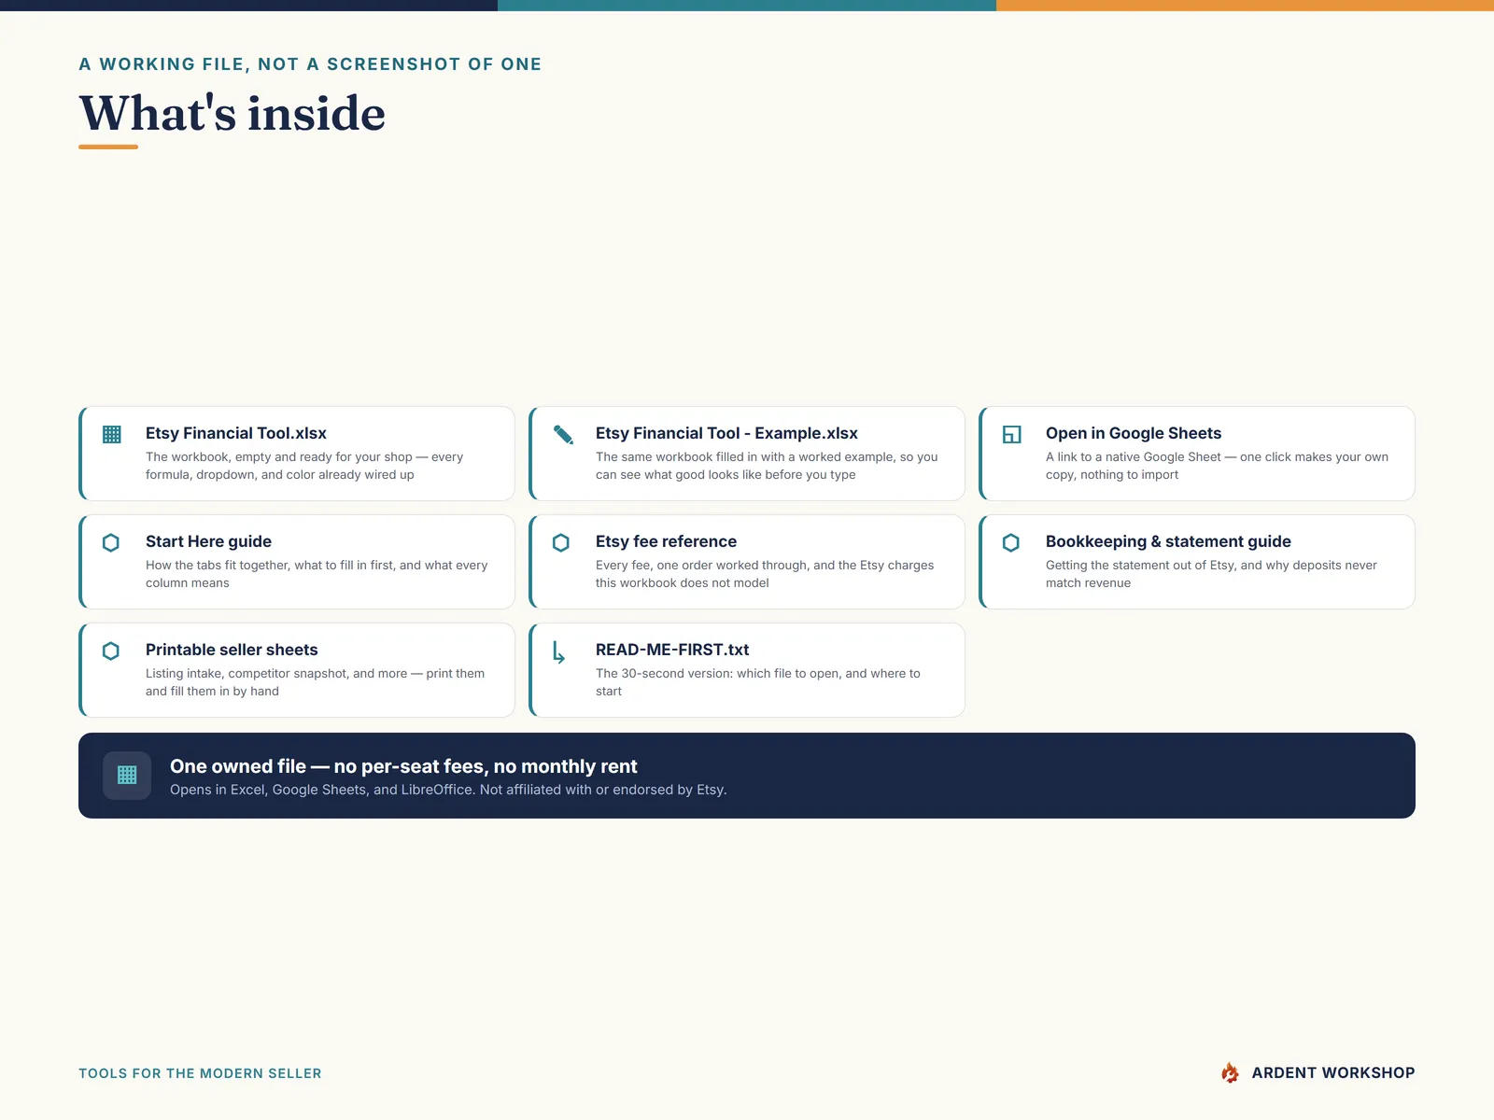Select the READ-ME-FIRST.txt heading
Screen dimensions: 1494x1120
pyautogui.click(x=672, y=650)
